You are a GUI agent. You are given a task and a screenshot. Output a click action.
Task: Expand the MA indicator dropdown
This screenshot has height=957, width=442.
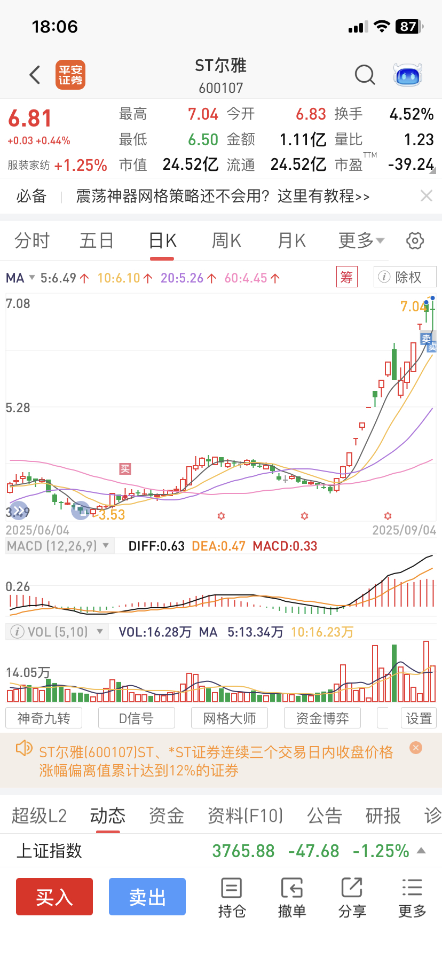pos(20,278)
